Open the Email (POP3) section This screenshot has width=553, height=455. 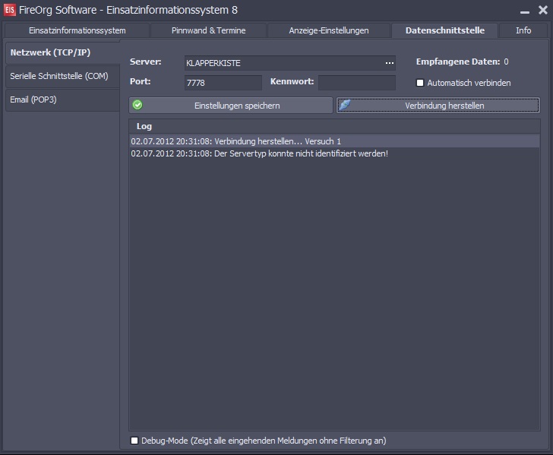[x=62, y=100]
